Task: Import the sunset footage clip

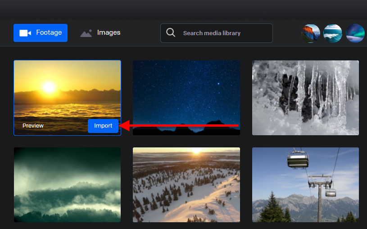Action: click(x=103, y=126)
